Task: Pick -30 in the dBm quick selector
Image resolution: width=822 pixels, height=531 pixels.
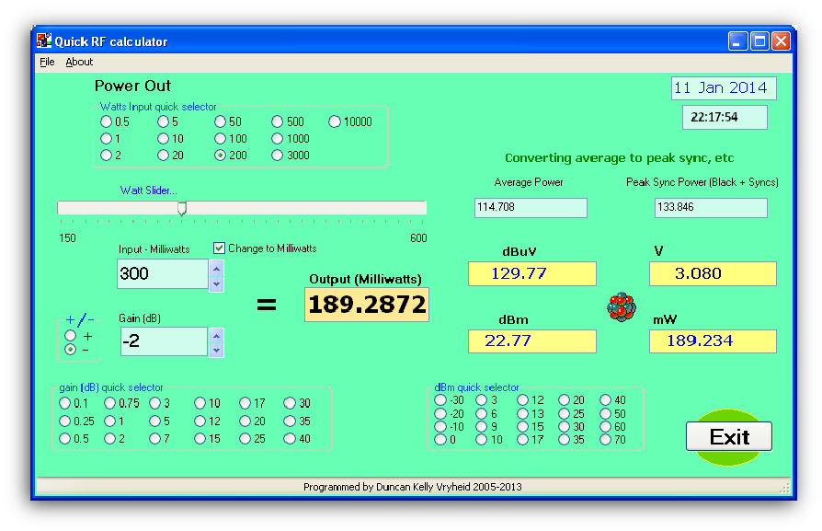Action: (440, 400)
